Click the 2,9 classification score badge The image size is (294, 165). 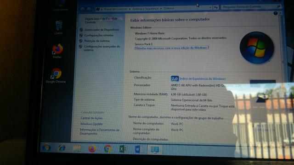(x=175, y=78)
